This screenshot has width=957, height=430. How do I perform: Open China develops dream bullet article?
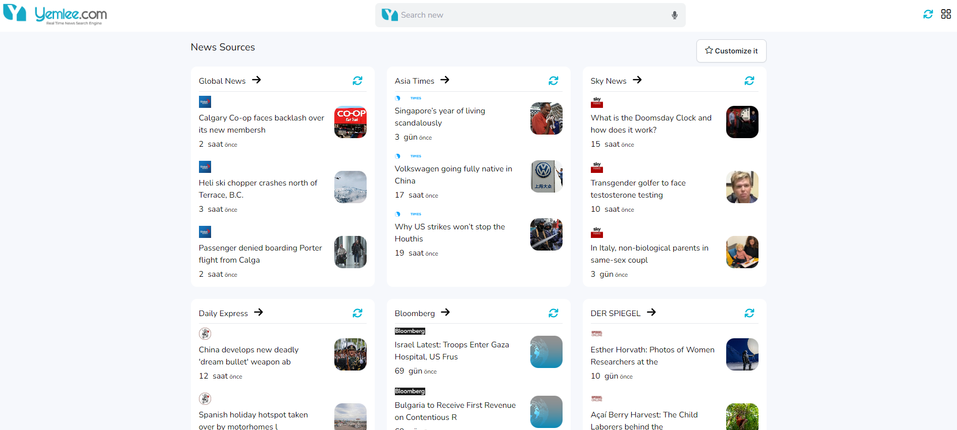click(x=248, y=356)
